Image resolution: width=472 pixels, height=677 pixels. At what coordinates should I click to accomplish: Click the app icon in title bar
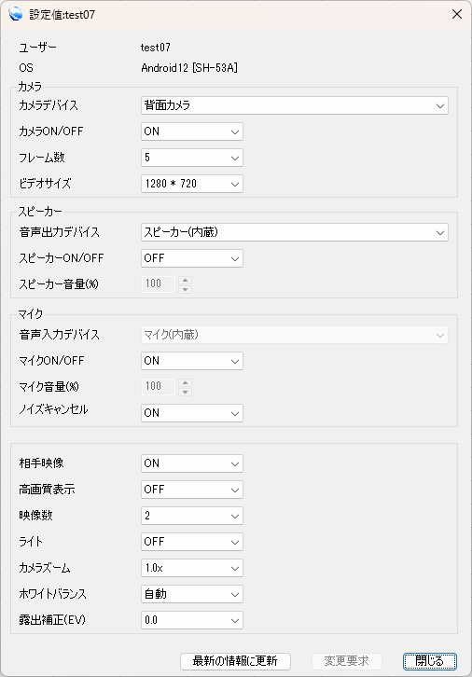pyautogui.click(x=16, y=14)
